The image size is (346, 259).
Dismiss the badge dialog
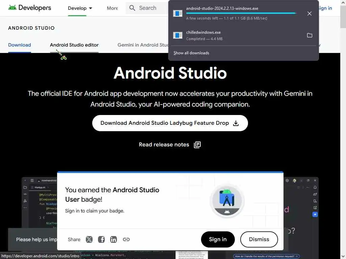259,239
